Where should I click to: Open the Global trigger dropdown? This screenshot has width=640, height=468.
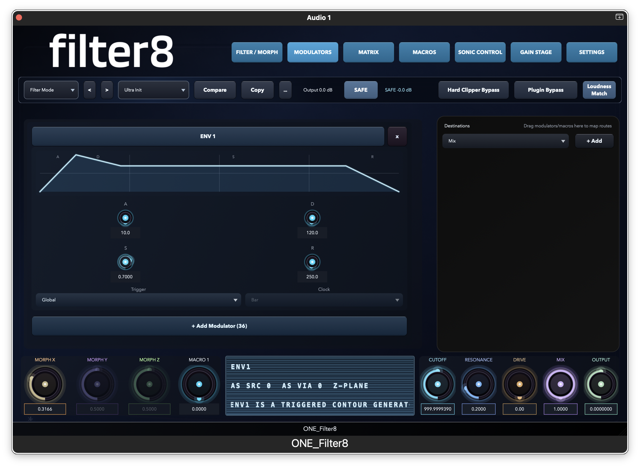(138, 300)
